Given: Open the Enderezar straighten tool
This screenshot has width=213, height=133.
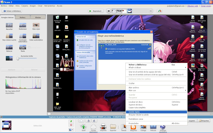Looking at the screenshot, I should point(23,25).
